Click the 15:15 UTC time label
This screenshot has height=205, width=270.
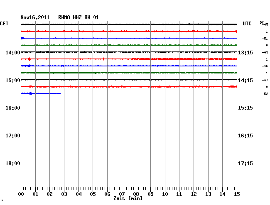point(245,108)
